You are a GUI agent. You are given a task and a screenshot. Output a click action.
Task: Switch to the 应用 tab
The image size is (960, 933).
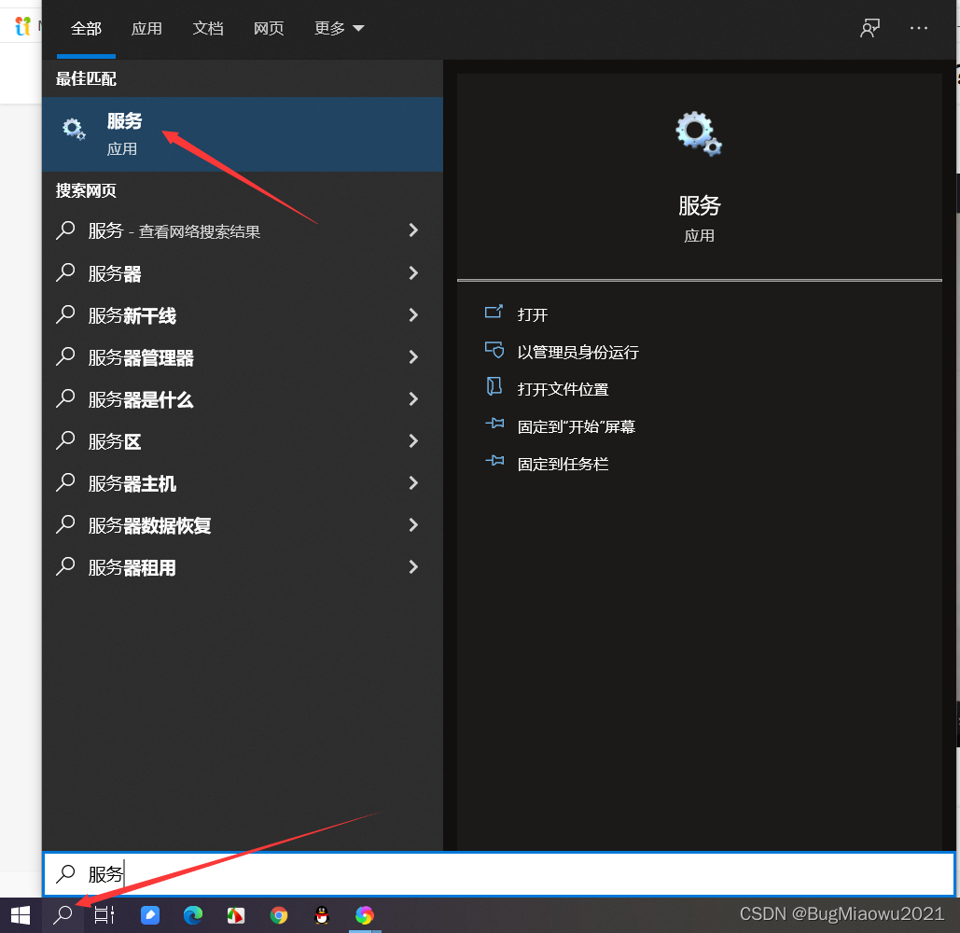147,28
